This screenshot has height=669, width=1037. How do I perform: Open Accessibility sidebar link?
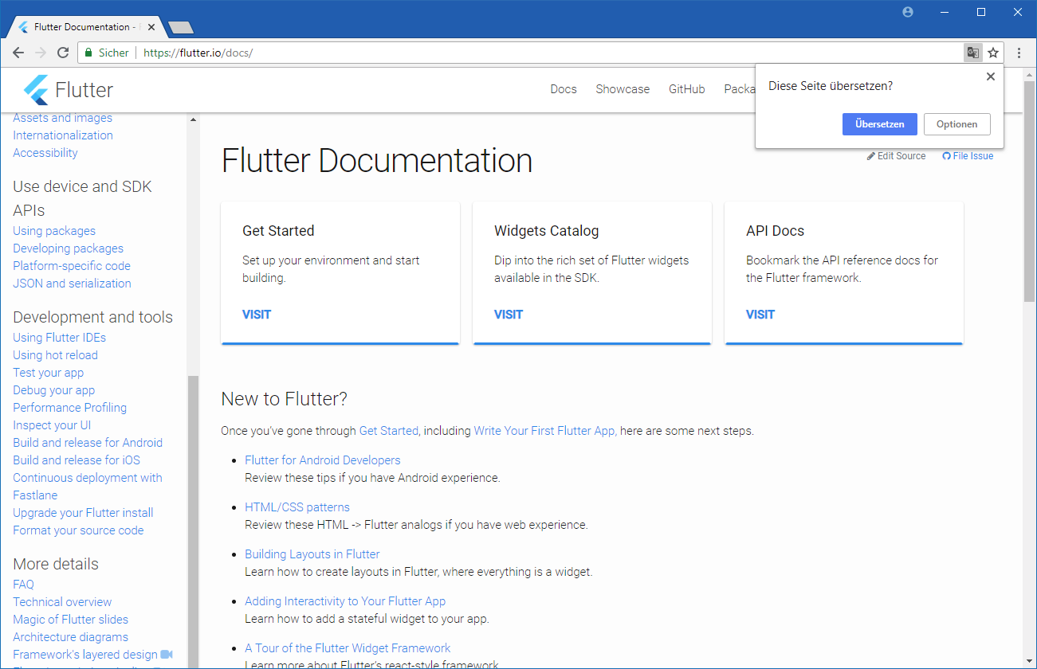pos(45,153)
